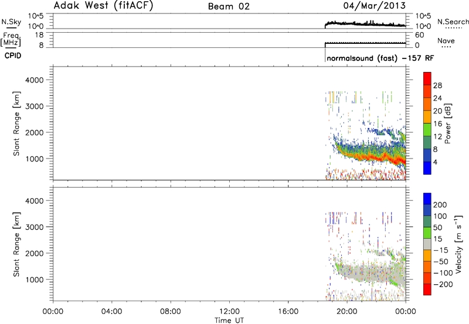The image size is (469, 324).
Task: Click the 'Adak West (fitACF)' title
Action: click(x=103, y=5)
